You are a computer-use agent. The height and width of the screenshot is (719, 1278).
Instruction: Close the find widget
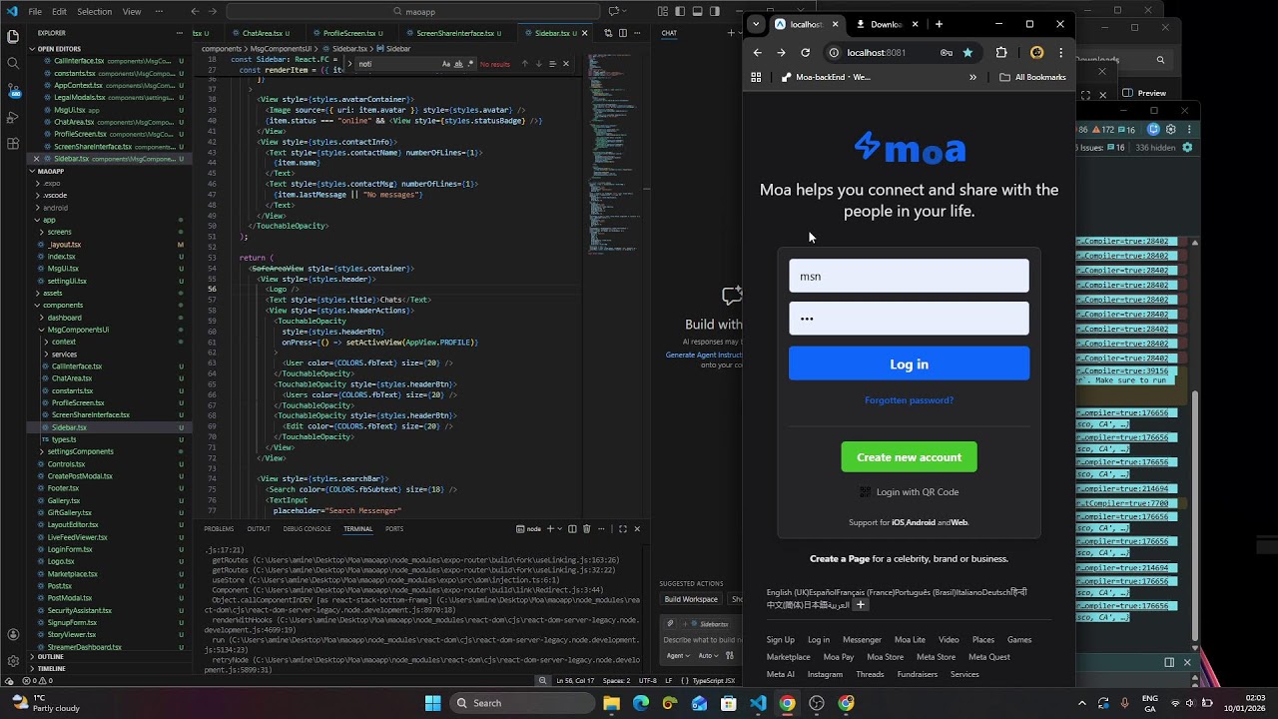point(566,64)
